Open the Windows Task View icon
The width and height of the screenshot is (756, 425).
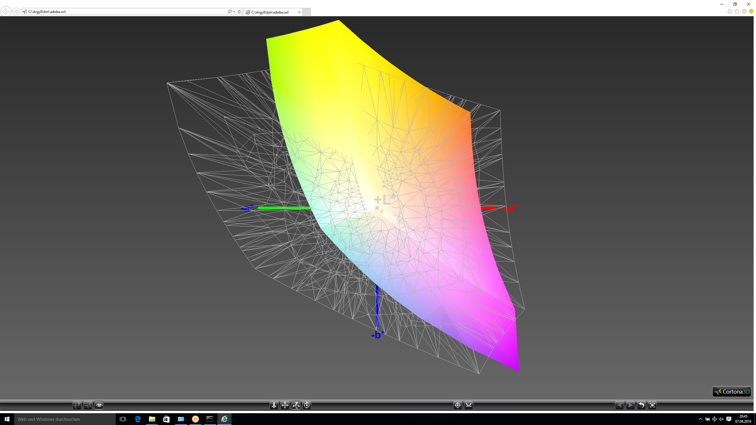point(123,419)
